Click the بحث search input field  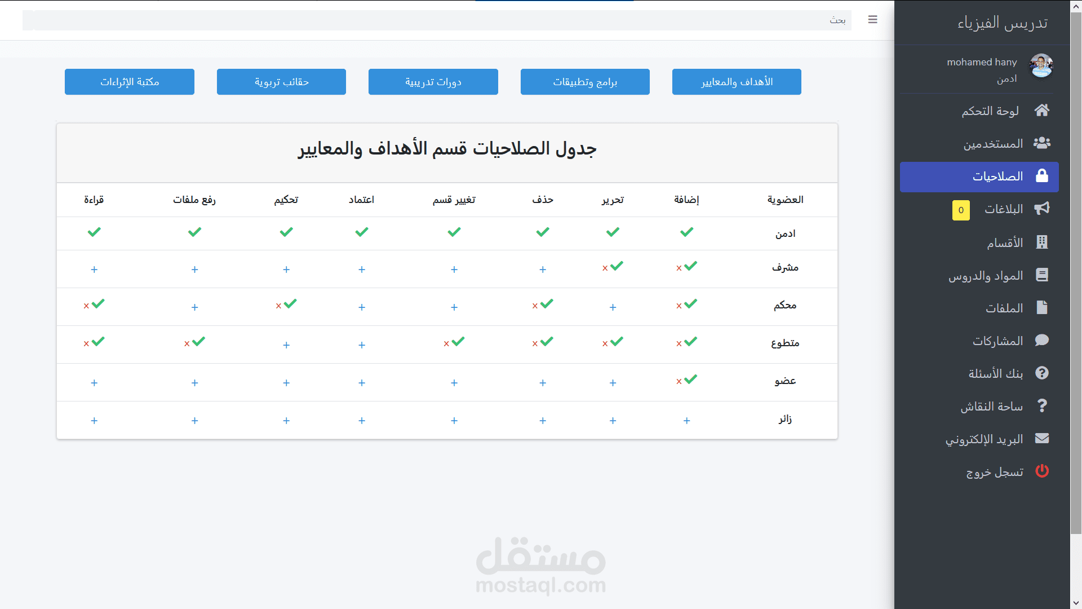[437, 20]
